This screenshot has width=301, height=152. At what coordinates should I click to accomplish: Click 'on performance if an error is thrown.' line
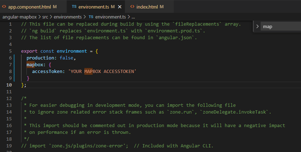[80, 132]
